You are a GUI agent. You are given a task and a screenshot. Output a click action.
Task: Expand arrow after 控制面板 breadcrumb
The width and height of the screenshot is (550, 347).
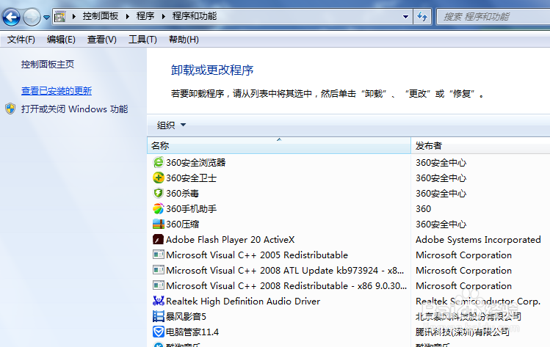tap(127, 16)
